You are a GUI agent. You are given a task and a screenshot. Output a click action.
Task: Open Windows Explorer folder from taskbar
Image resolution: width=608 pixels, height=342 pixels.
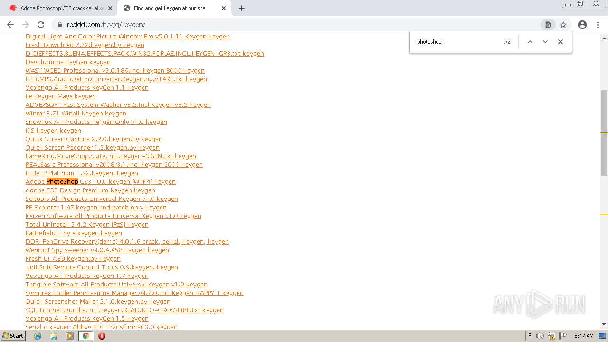(x=54, y=336)
